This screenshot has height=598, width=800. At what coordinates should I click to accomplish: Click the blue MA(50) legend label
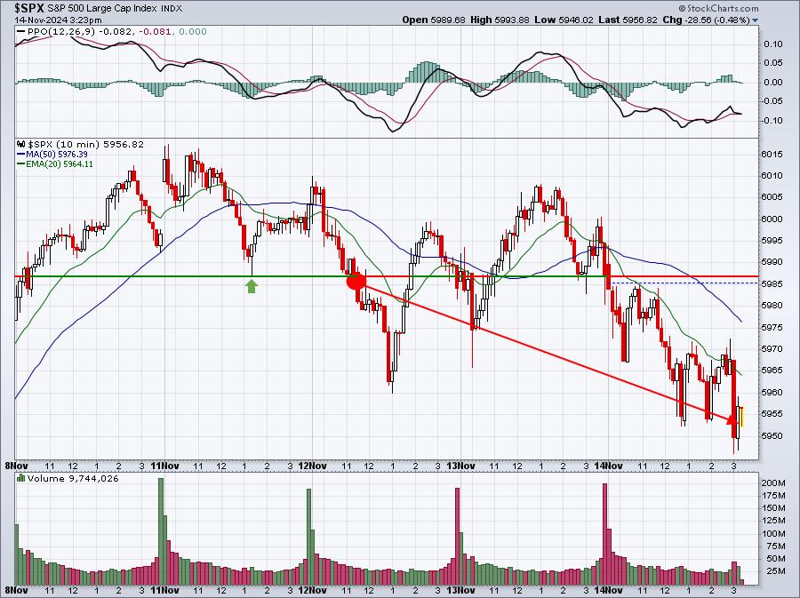[x=52, y=154]
